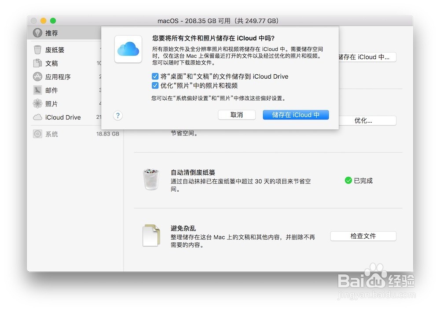Click the yellow minimize window button
The width and height of the screenshot is (440, 310).
click(x=43, y=21)
